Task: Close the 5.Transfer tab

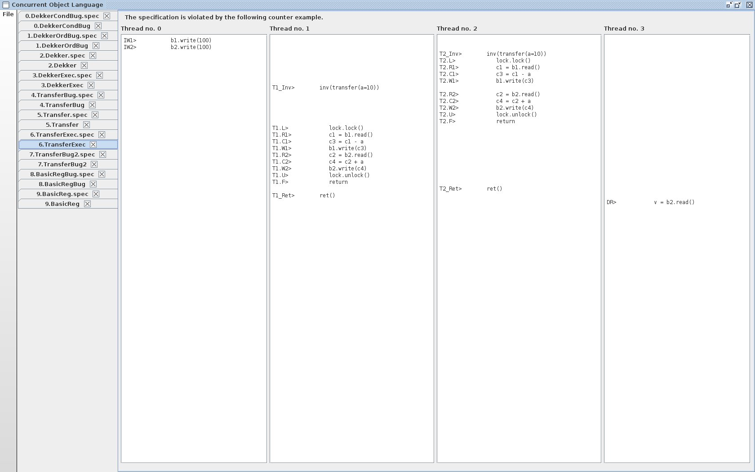Action: pyautogui.click(x=86, y=125)
